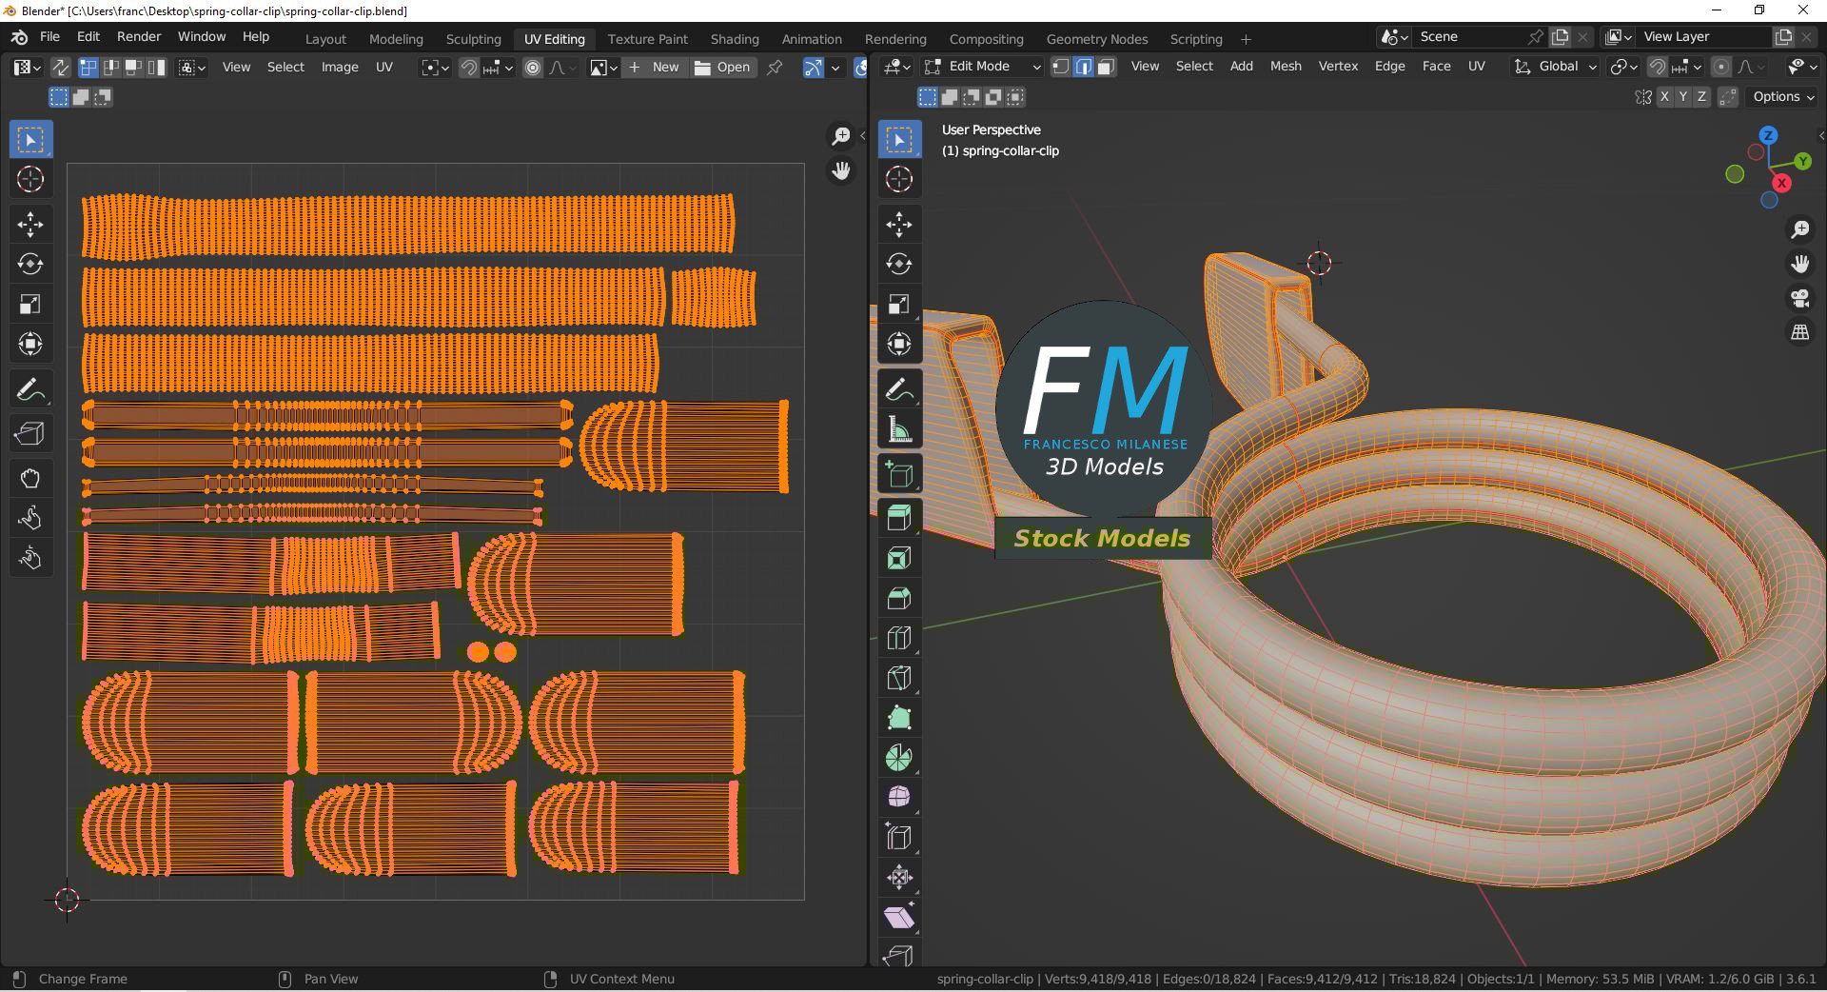1827x992 pixels.
Task: Select the Annotate tool in the UV editor
Action: 30,388
